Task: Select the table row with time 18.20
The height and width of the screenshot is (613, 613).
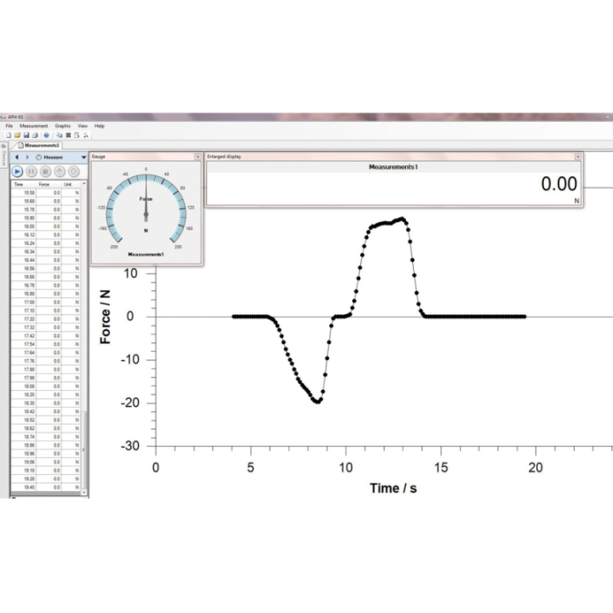Action: coord(46,394)
